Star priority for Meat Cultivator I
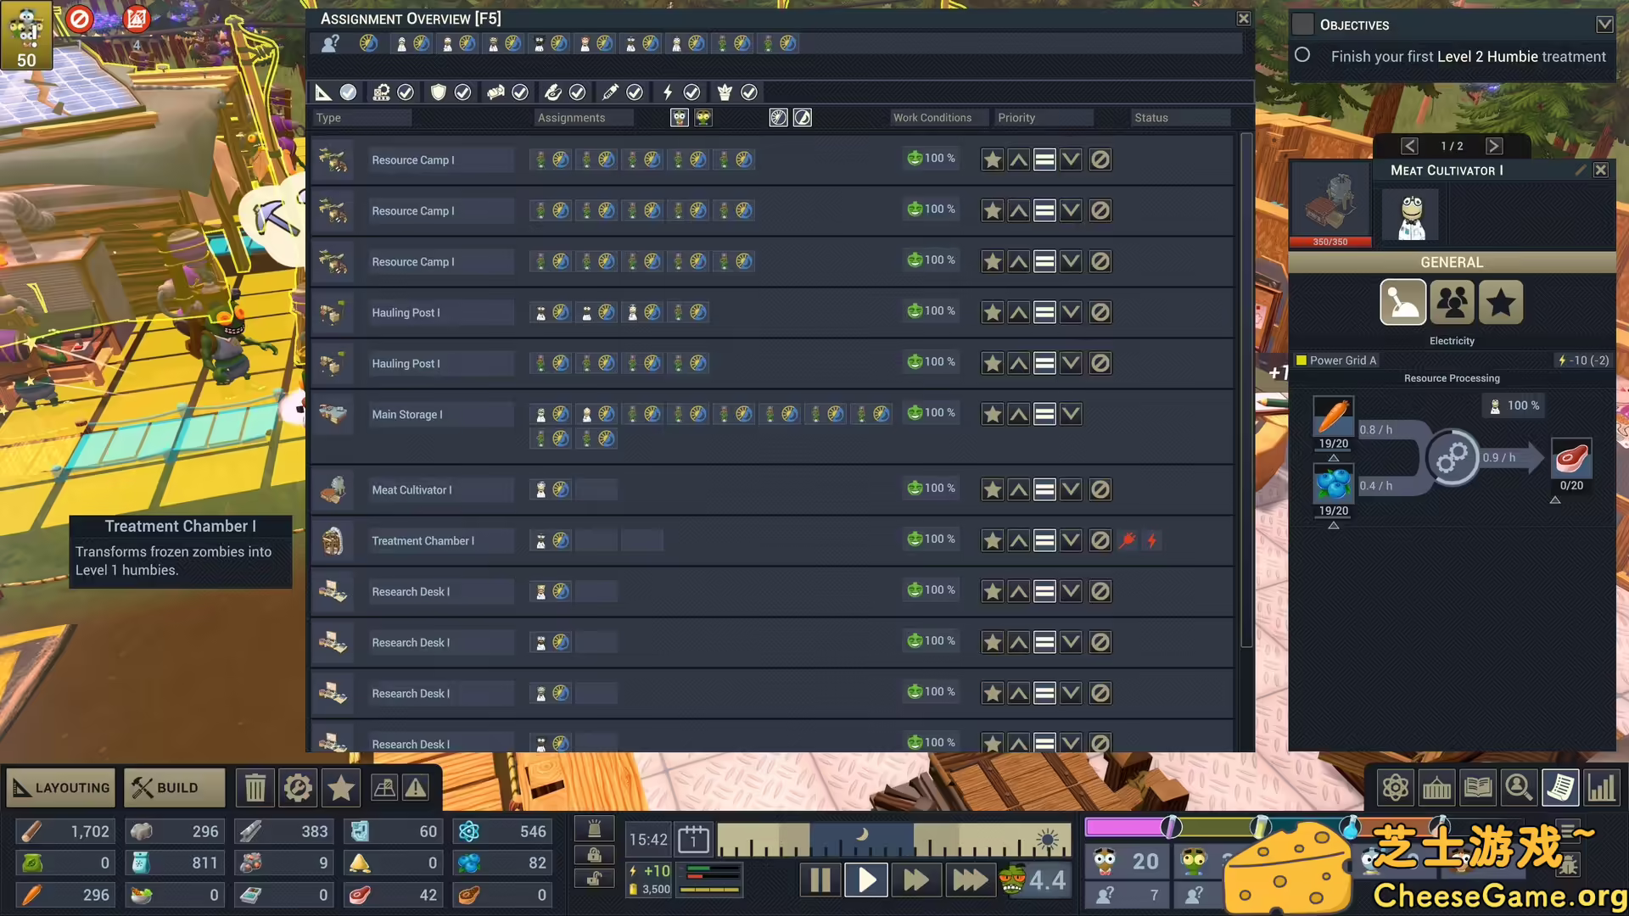1629x916 pixels. 993,489
